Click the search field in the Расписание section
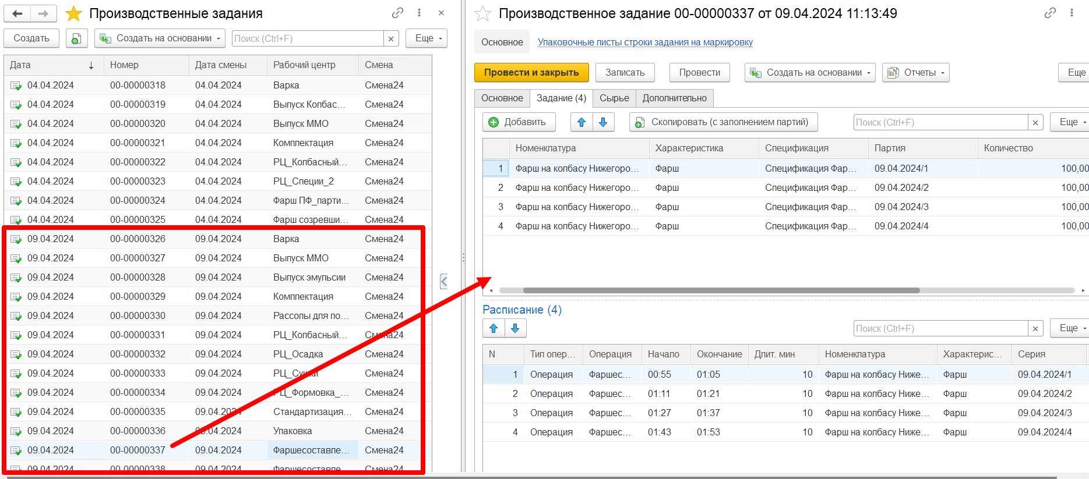Viewport: 1089px width, 479px height. tap(940, 328)
